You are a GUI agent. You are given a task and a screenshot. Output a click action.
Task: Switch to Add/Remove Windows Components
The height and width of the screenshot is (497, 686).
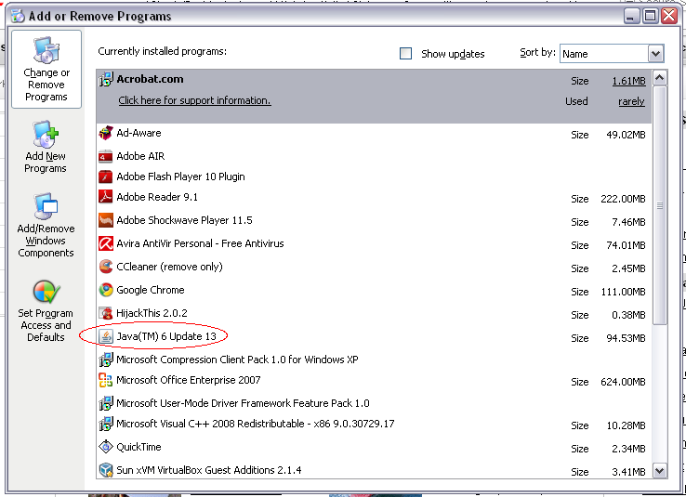pyautogui.click(x=46, y=226)
